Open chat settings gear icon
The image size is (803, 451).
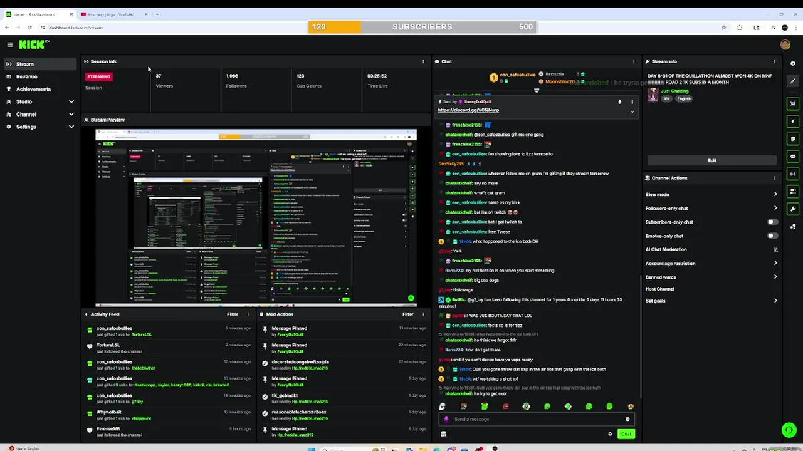610,433
